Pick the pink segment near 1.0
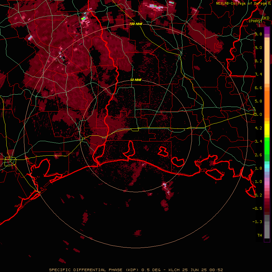The height and width of the screenshot is (272, 272). click(267, 183)
